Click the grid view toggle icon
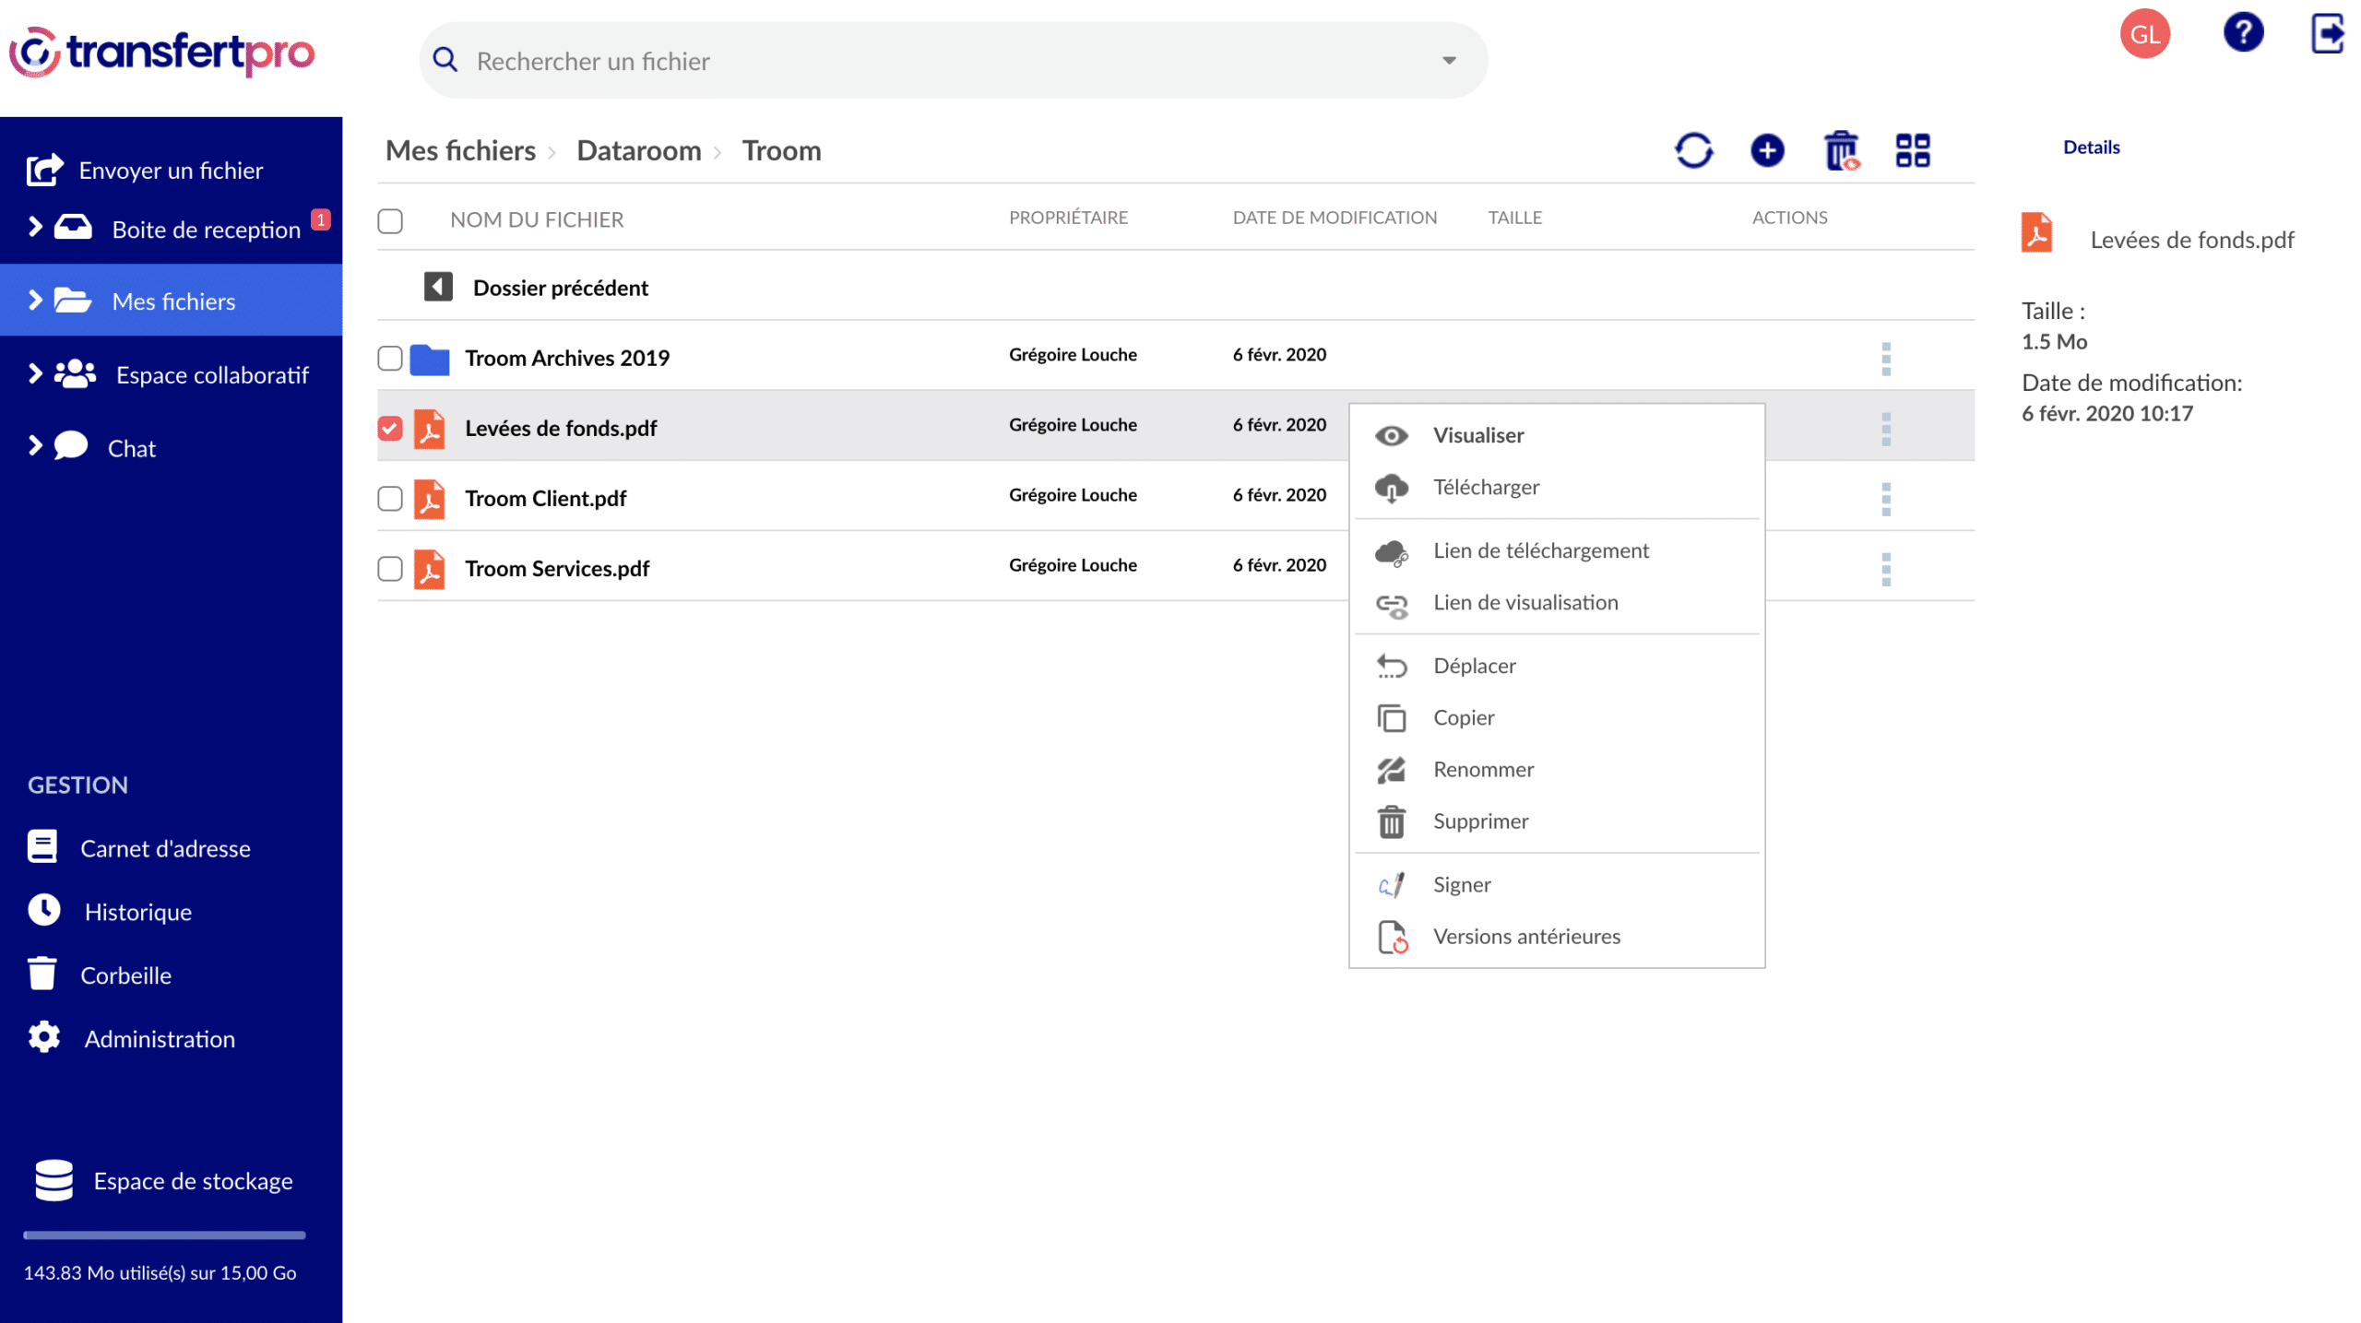This screenshot has width=2361, height=1323. pos(1914,149)
